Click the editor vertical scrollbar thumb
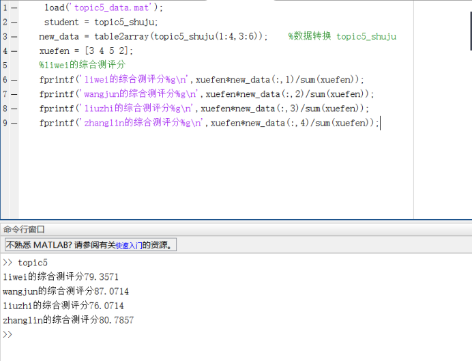This screenshot has height=361, width=472. tap(471, 31)
